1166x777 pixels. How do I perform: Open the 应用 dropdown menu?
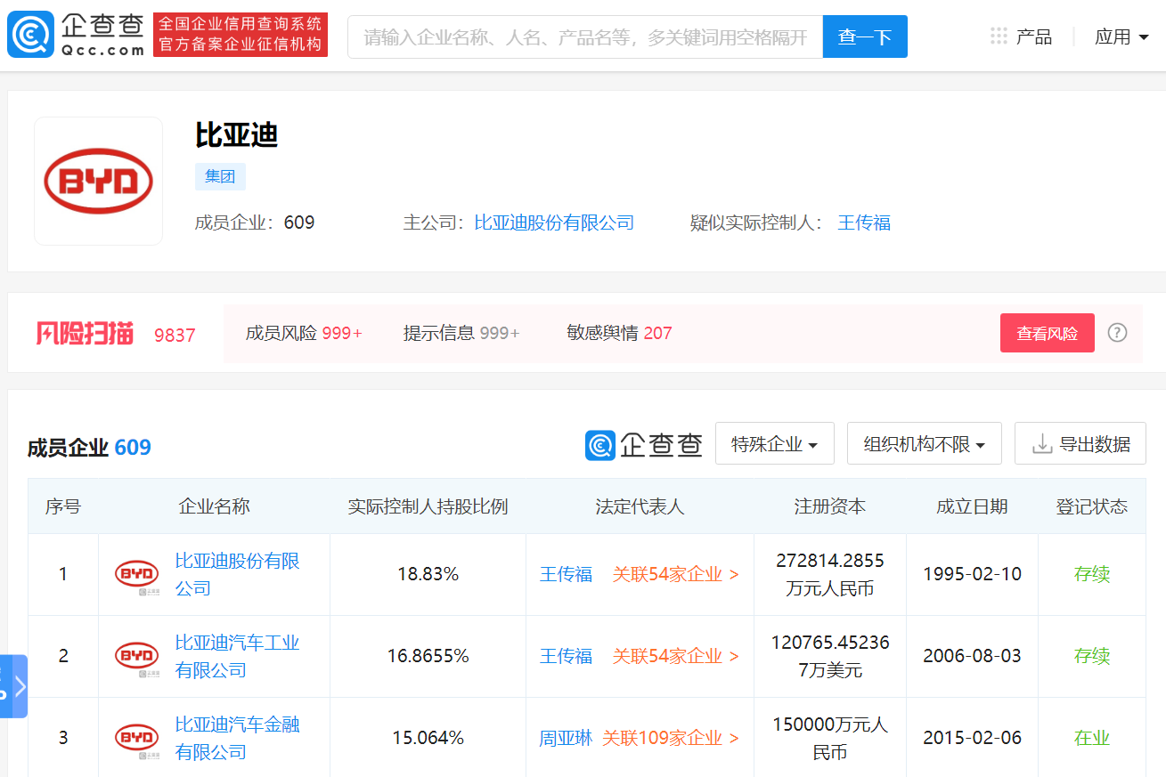(x=1121, y=36)
